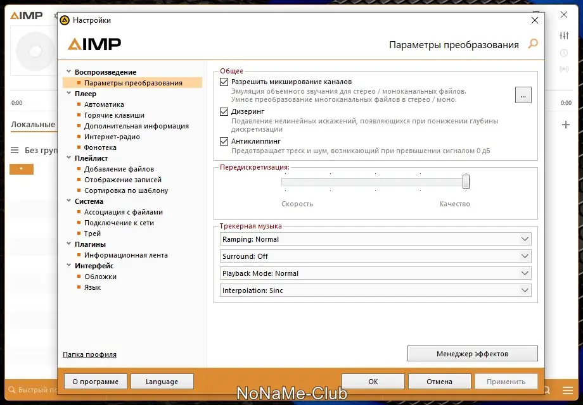Collapse the Плеер tree section
This screenshot has height=405, width=583.
coord(68,93)
